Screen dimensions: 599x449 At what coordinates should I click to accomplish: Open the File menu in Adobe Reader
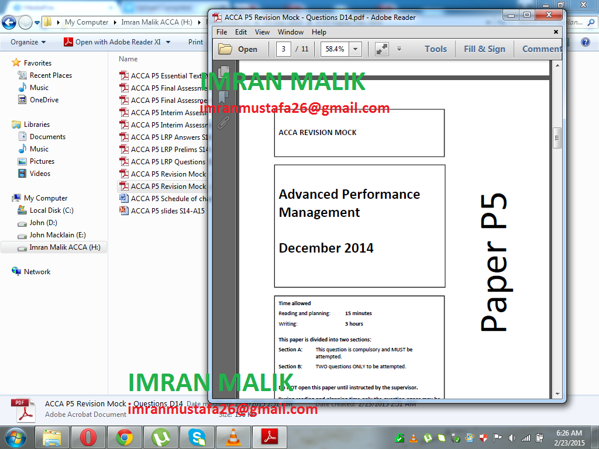222,32
